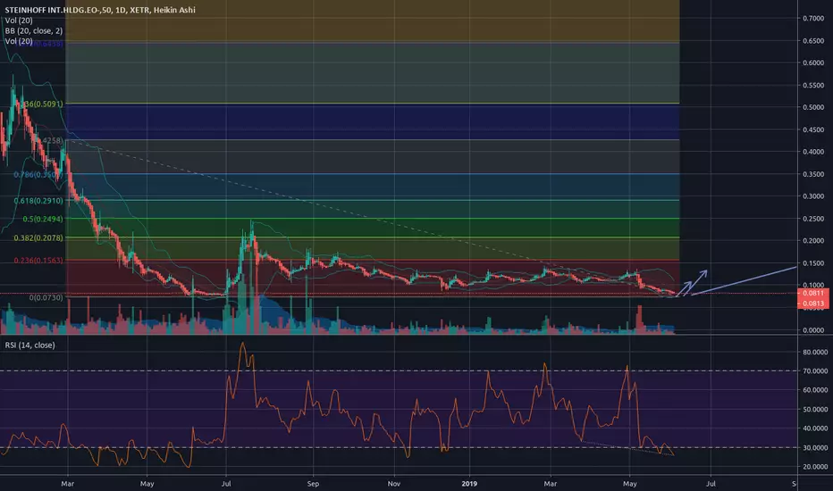833x491 pixels.
Task: Click the 2019 label on the time axis
Action: coord(469,484)
